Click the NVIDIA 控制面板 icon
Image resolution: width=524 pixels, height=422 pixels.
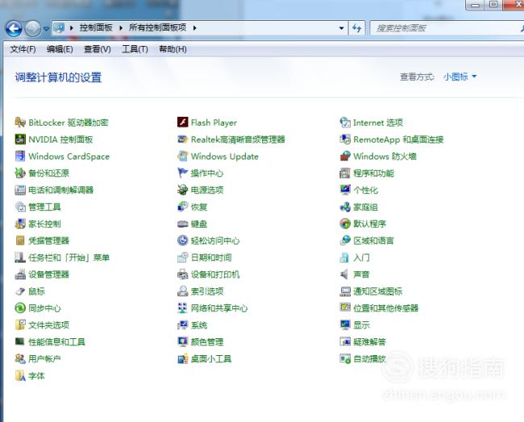20,139
